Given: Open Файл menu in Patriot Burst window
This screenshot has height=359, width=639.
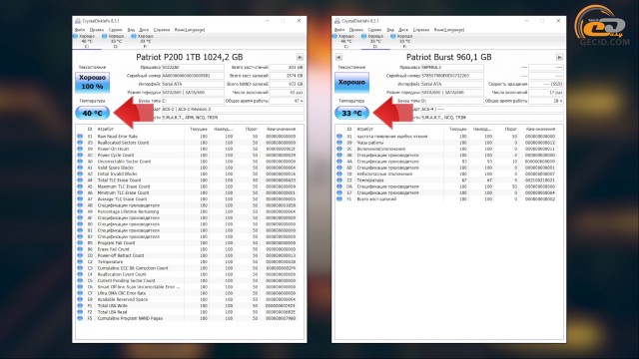Looking at the screenshot, I should (339, 30).
